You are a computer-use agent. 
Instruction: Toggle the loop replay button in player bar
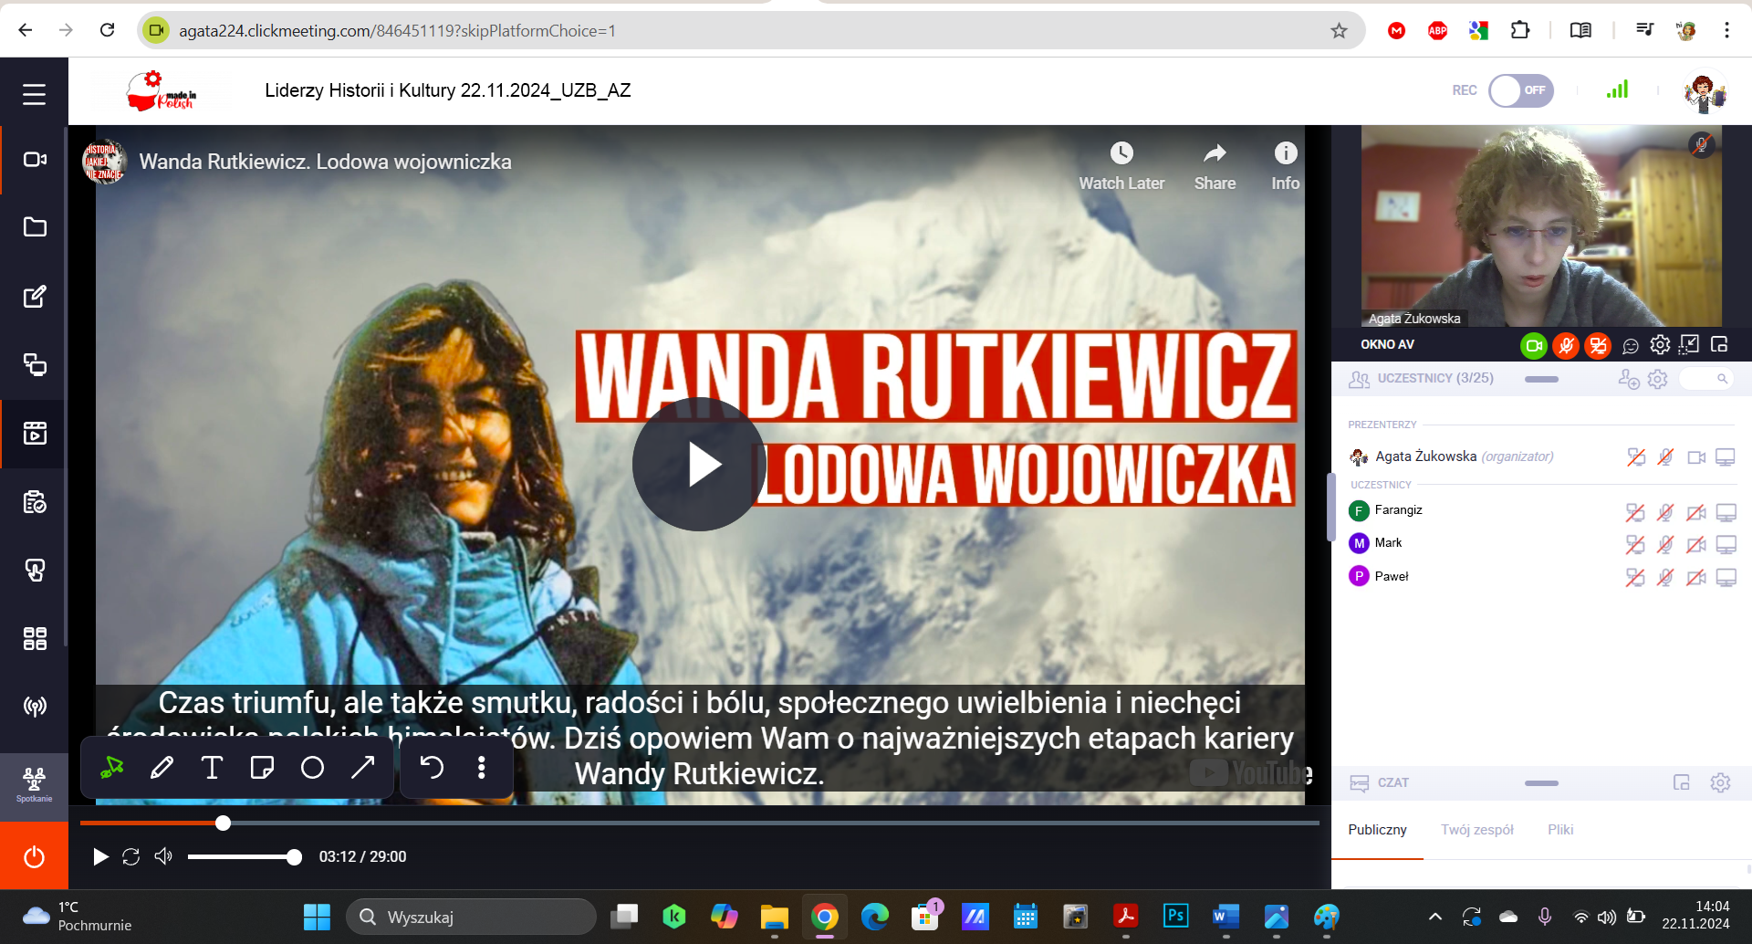pyautogui.click(x=131, y=856)
